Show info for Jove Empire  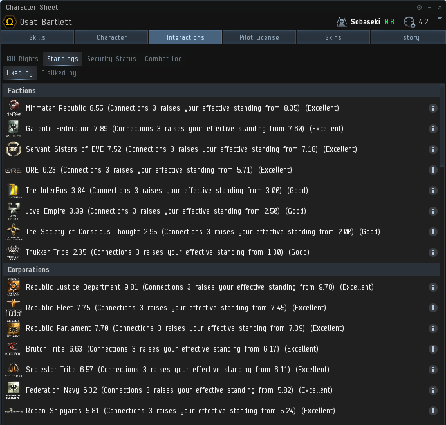tap(432, 211)
